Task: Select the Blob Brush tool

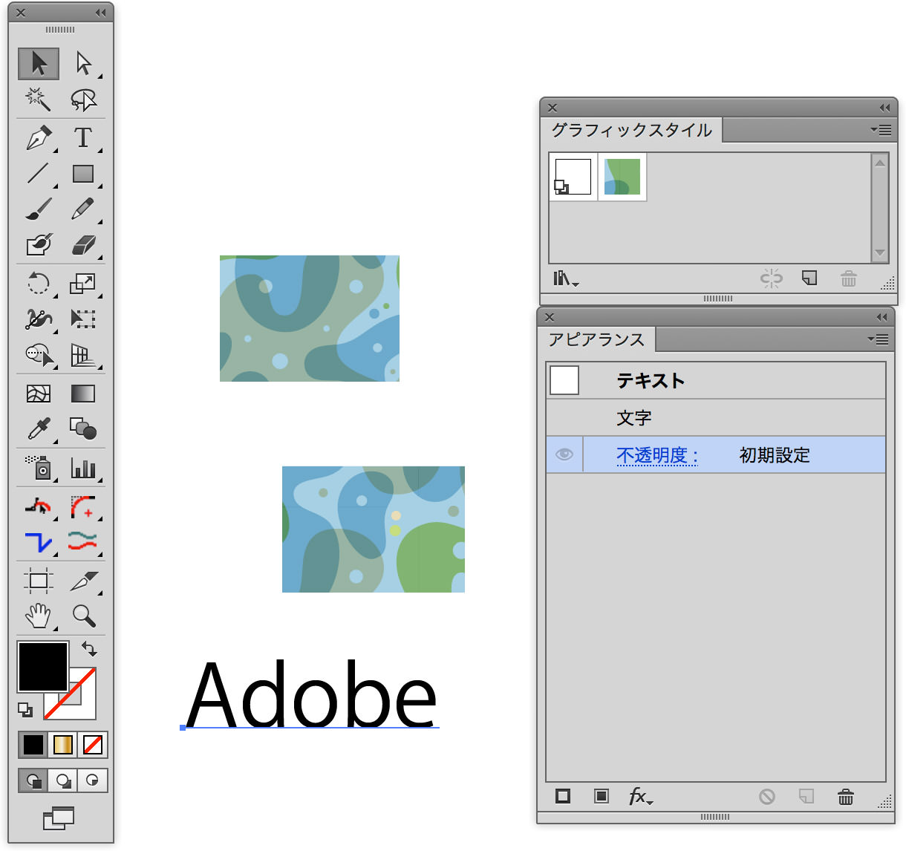Action: [x=39, y=245]
